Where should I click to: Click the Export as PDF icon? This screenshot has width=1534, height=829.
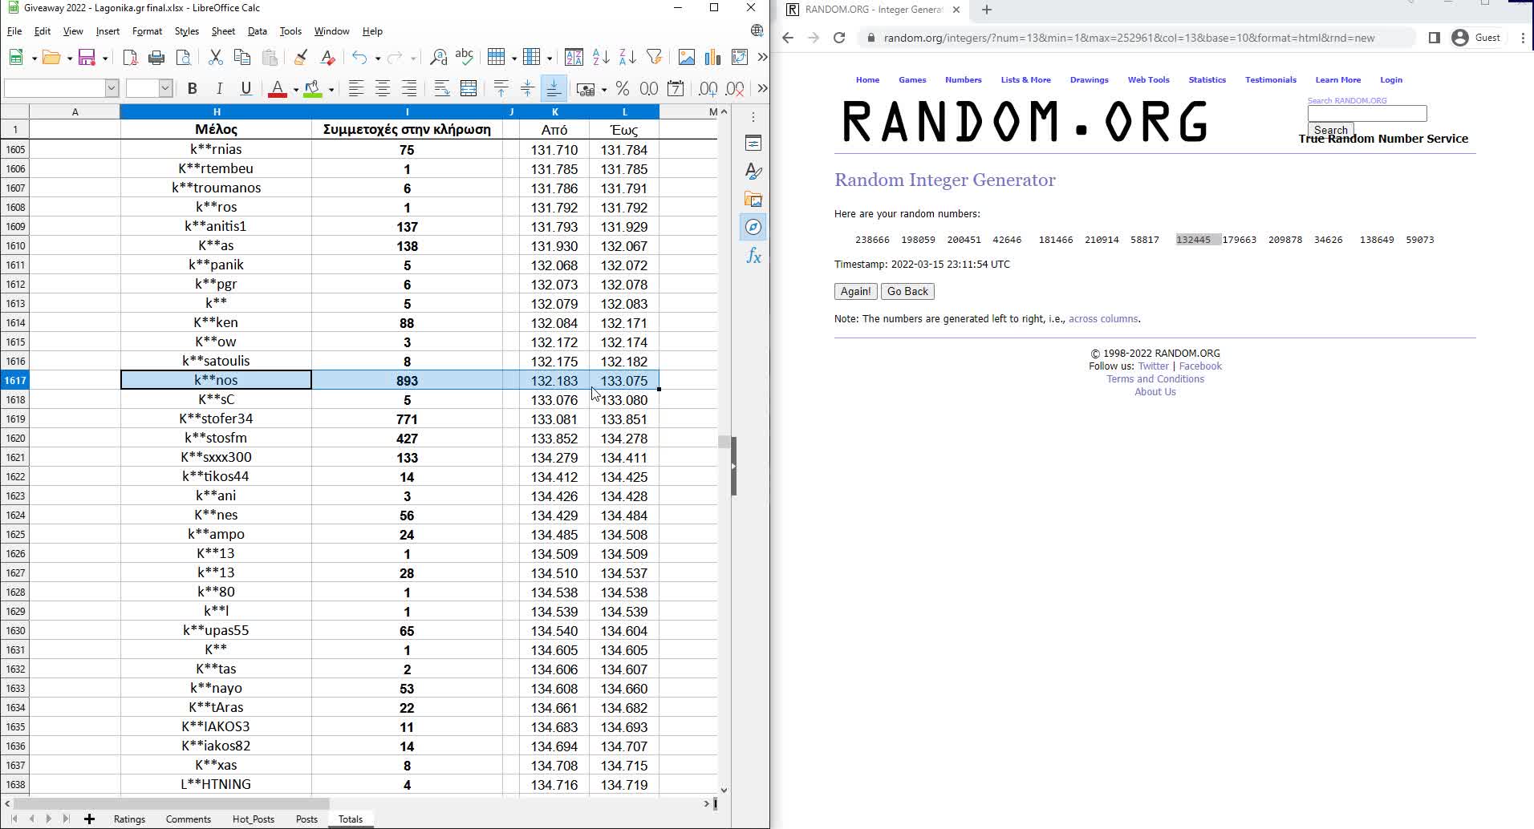[x=130, y=57]
